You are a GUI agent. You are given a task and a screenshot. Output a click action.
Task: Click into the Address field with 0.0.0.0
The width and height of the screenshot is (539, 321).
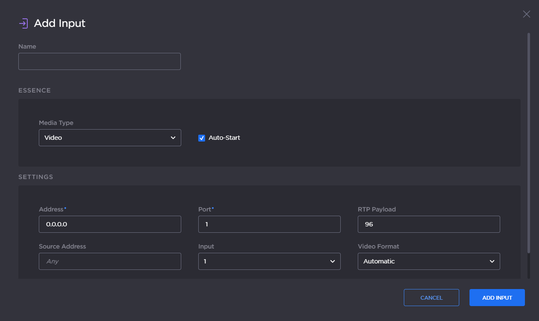pos(110,224)
